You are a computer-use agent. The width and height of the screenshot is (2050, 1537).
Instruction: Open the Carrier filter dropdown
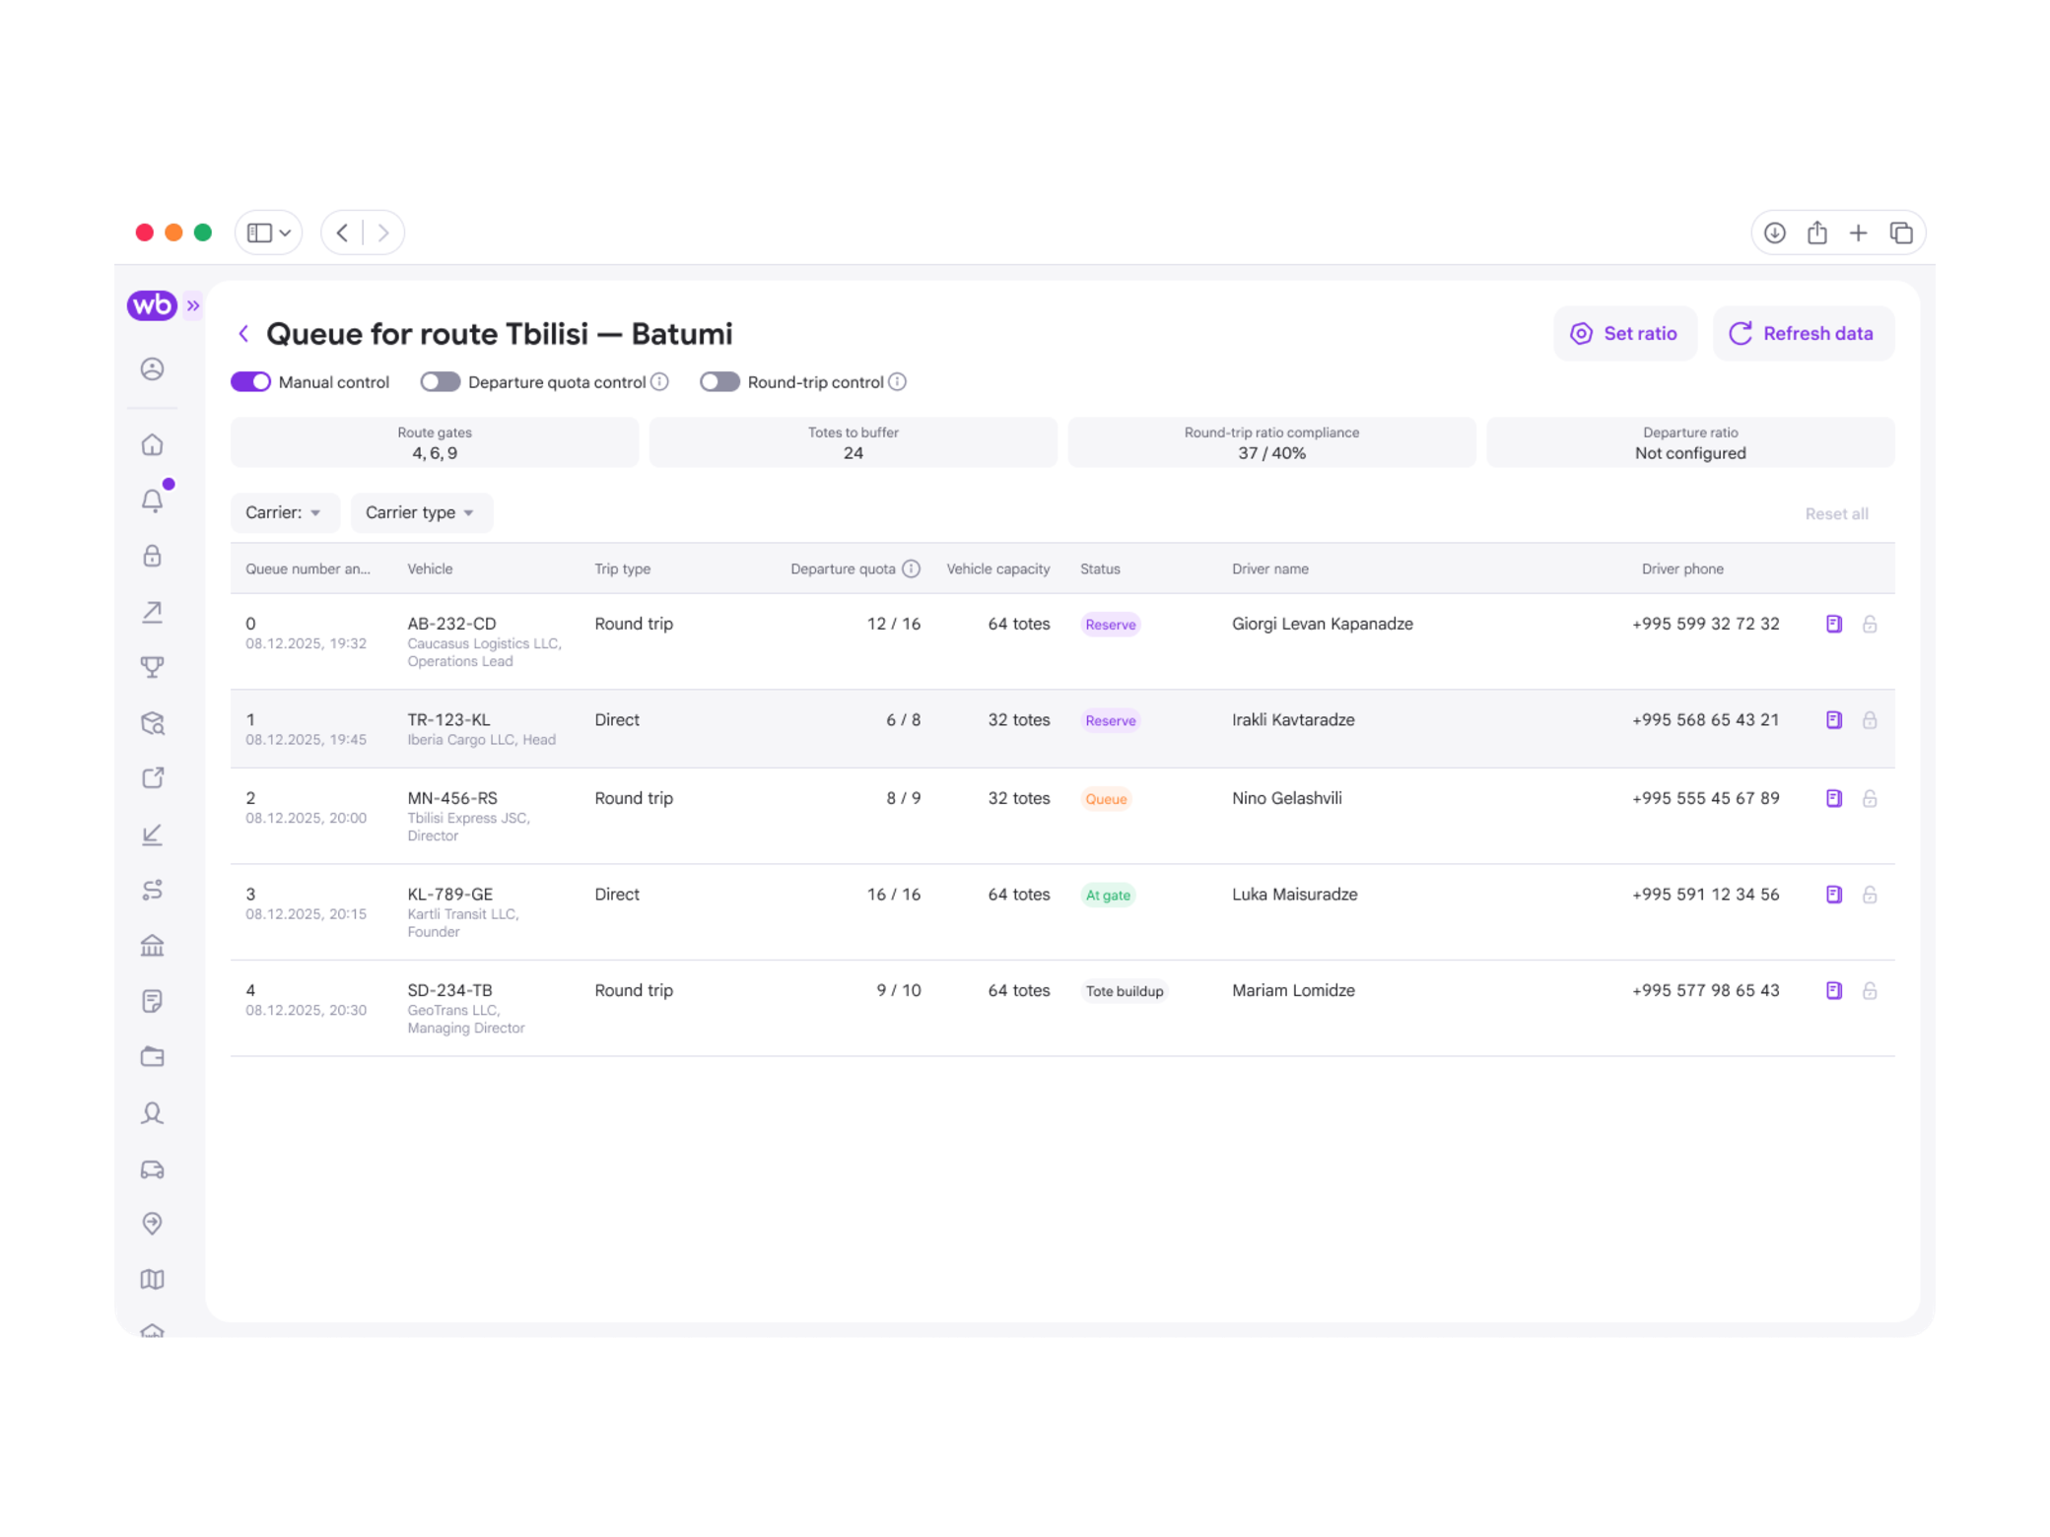coord(285,512)
